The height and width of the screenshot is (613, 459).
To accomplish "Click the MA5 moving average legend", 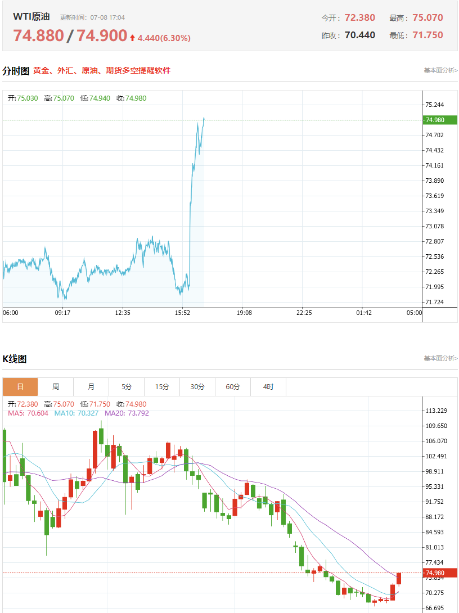I will (28, 413).
